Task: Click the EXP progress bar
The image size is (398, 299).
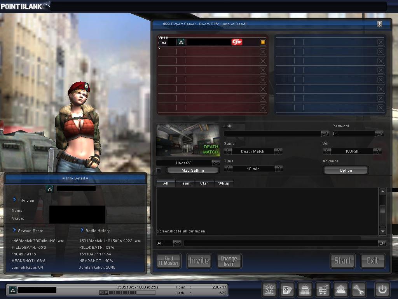Action: coord(127,293)
